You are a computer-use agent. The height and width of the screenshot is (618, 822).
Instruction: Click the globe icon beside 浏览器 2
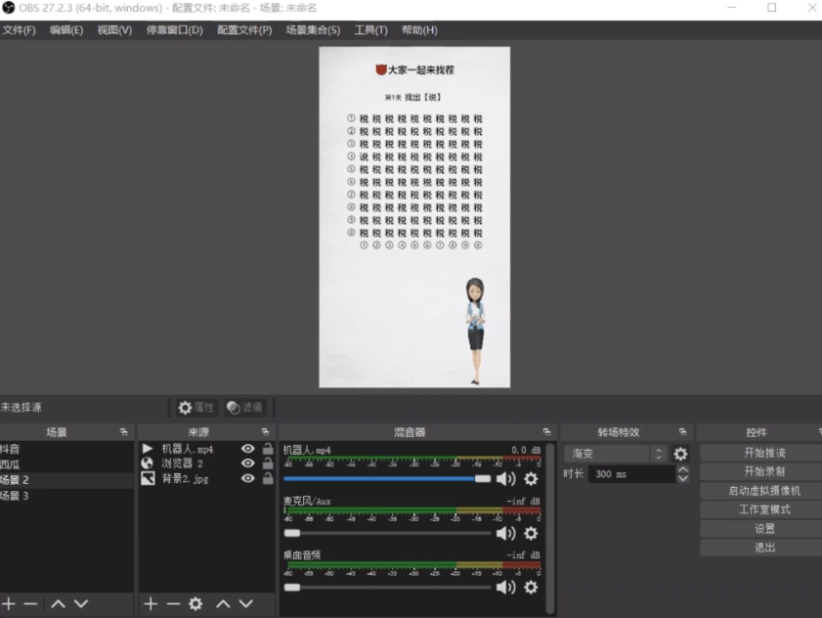coord(150,463)
